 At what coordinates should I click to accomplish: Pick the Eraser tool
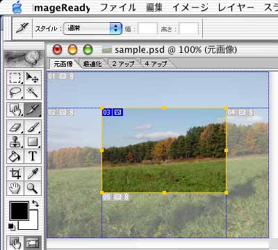[x=15, y=127]
